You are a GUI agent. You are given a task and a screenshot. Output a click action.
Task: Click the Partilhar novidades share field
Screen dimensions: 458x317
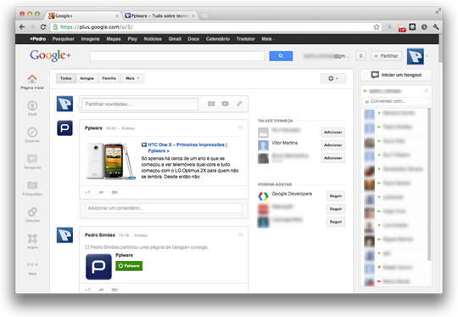click(140, 104)
